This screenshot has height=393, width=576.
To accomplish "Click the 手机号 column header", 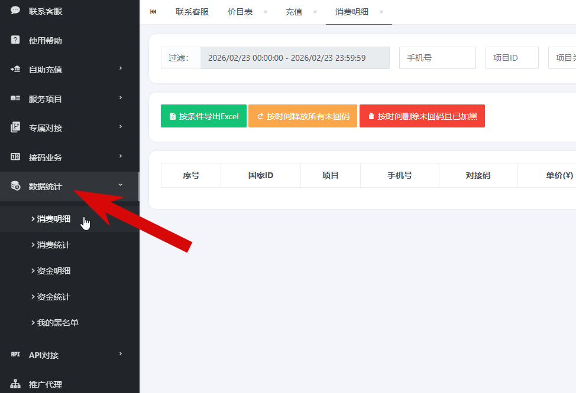I will coord(400,175).
